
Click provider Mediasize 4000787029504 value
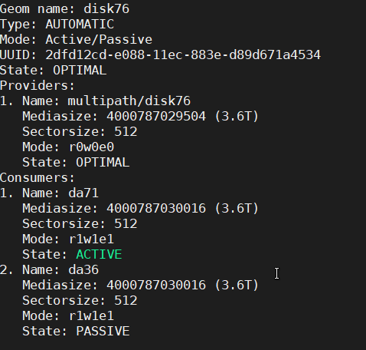(156, 117)
